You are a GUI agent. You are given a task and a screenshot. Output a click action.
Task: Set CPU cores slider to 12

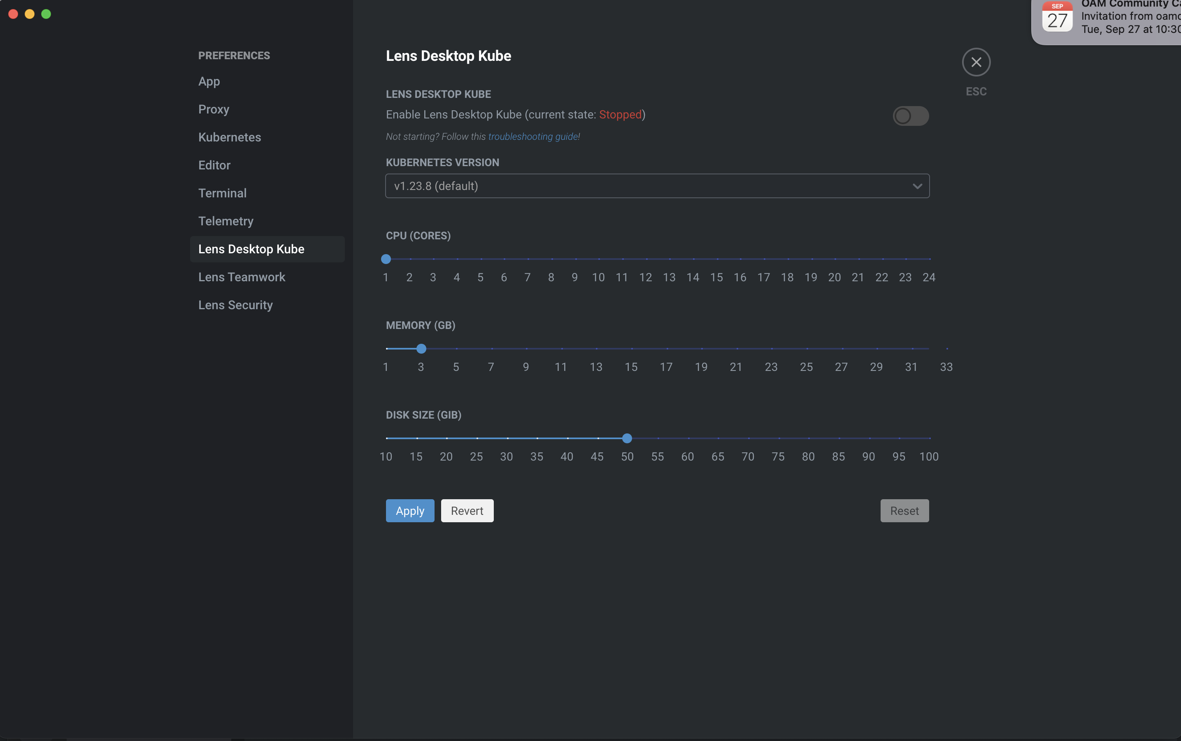point(646,259)
